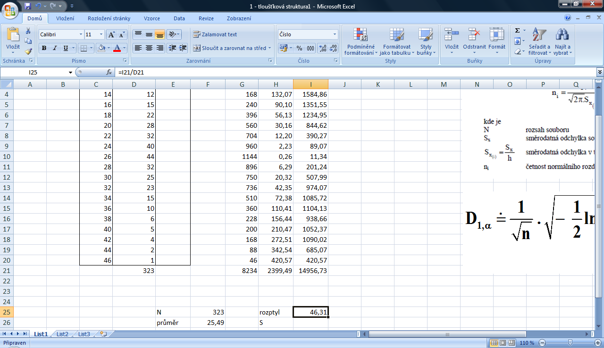Adjust the zoom slider handle
Image resolution: width=604 pixels, height=348 pixels.
(x=570, y=342)
